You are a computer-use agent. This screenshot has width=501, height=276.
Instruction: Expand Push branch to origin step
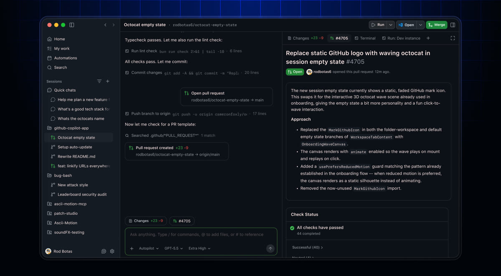195,114
